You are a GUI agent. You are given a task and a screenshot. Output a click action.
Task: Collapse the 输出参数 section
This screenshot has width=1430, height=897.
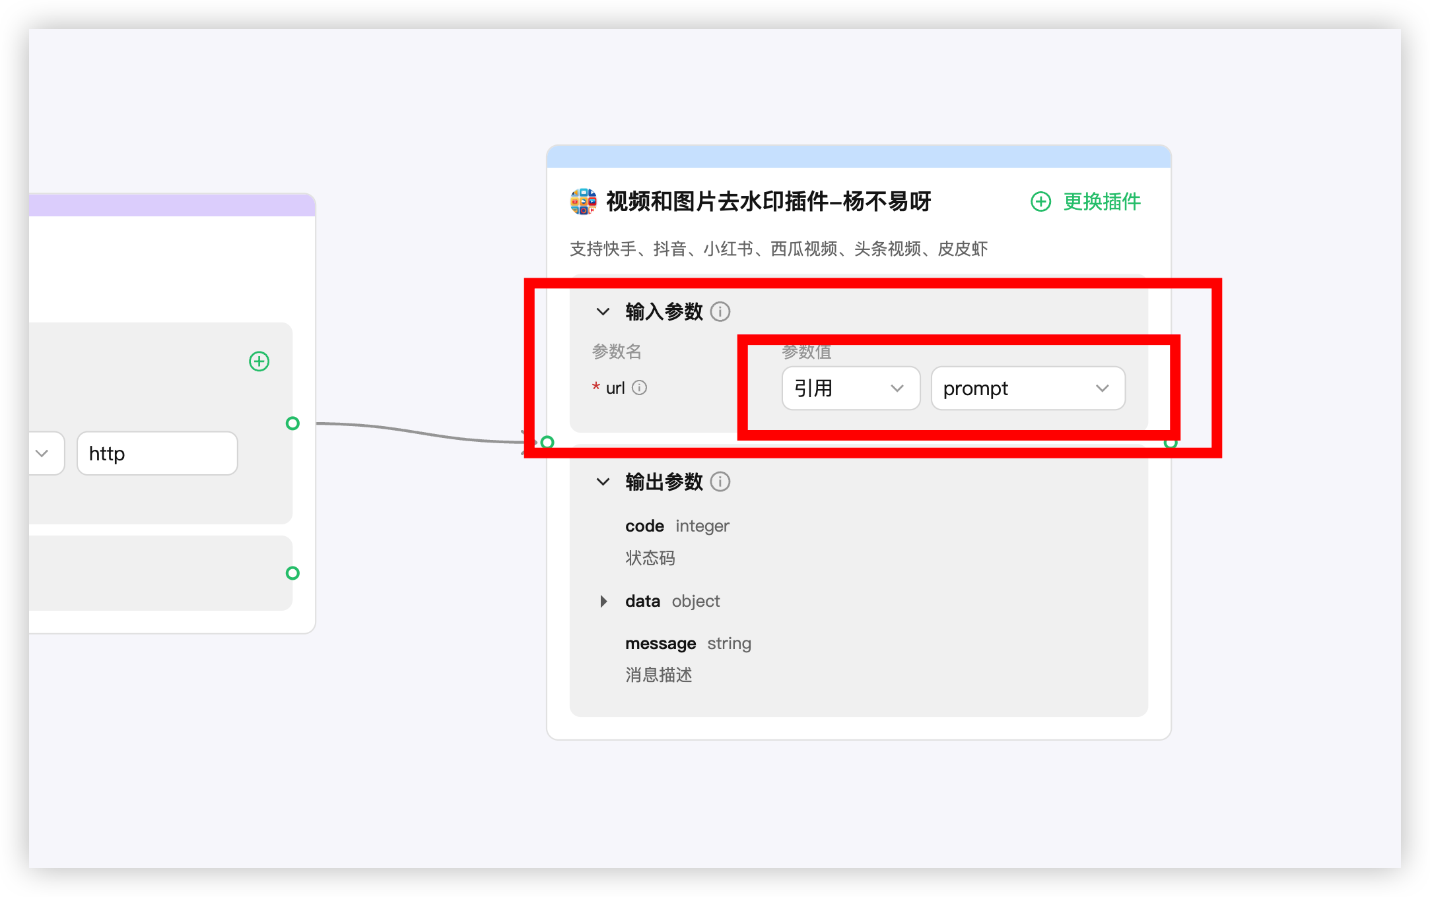[x=603, y=481]
